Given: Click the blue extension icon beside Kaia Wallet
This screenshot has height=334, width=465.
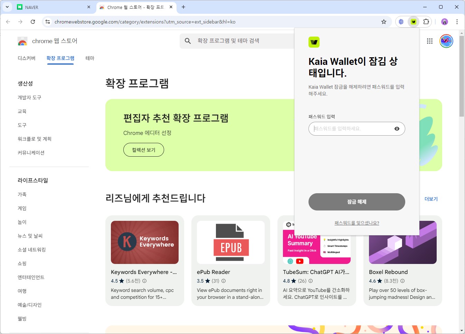Looking at the screenshot, I should coord(401,22).
